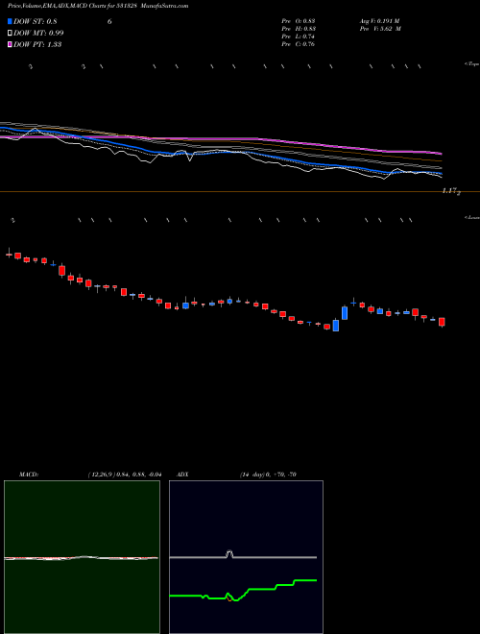Click the white DOW MT legend swatch
Image resolution: width=480 pixels, height=634 pixels.
10,34
